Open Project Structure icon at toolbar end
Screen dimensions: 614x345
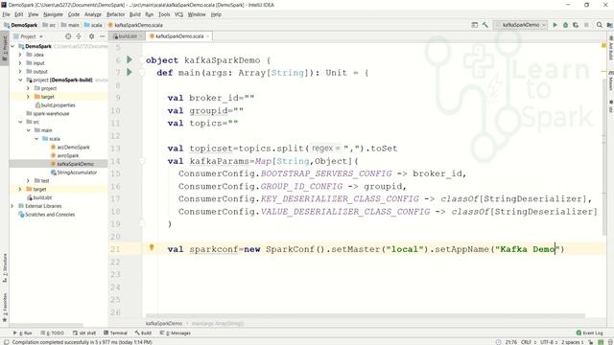[609, 25]
